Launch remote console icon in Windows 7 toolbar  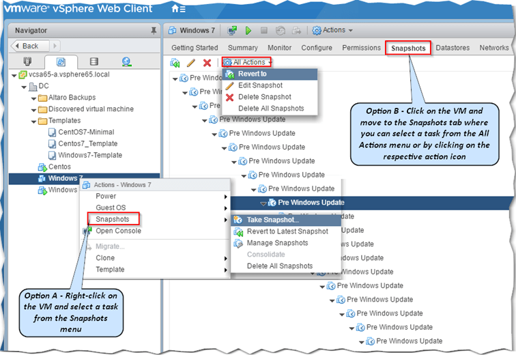[x=232, y=31]
